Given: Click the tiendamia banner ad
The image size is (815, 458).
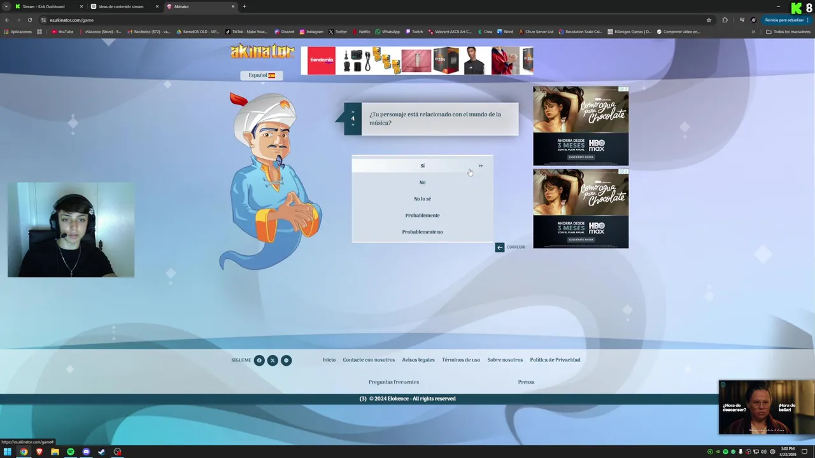Looking at the screenshot, I should [417, 60].
